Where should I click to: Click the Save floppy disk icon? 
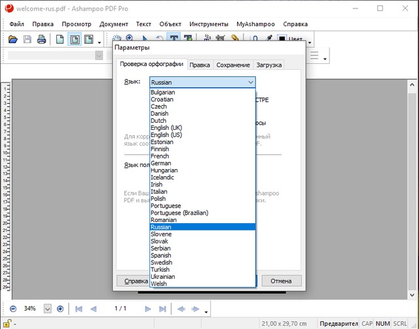pyautogui.click(x=27, y=40)
